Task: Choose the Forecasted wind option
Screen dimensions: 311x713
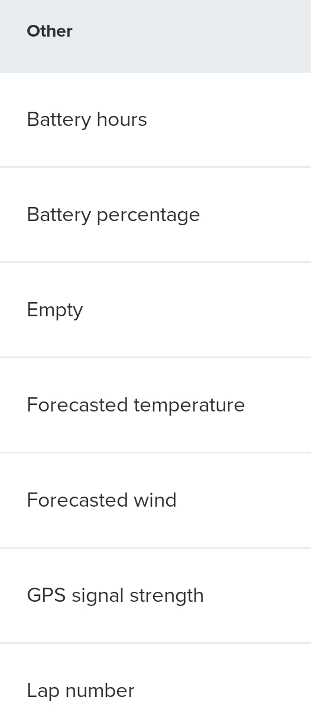Action: click(x=155, y=501)
